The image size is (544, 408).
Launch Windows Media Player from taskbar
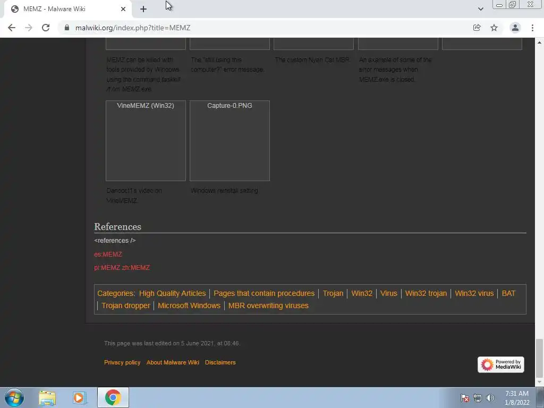pyautogui.click(x=80, y=397)
